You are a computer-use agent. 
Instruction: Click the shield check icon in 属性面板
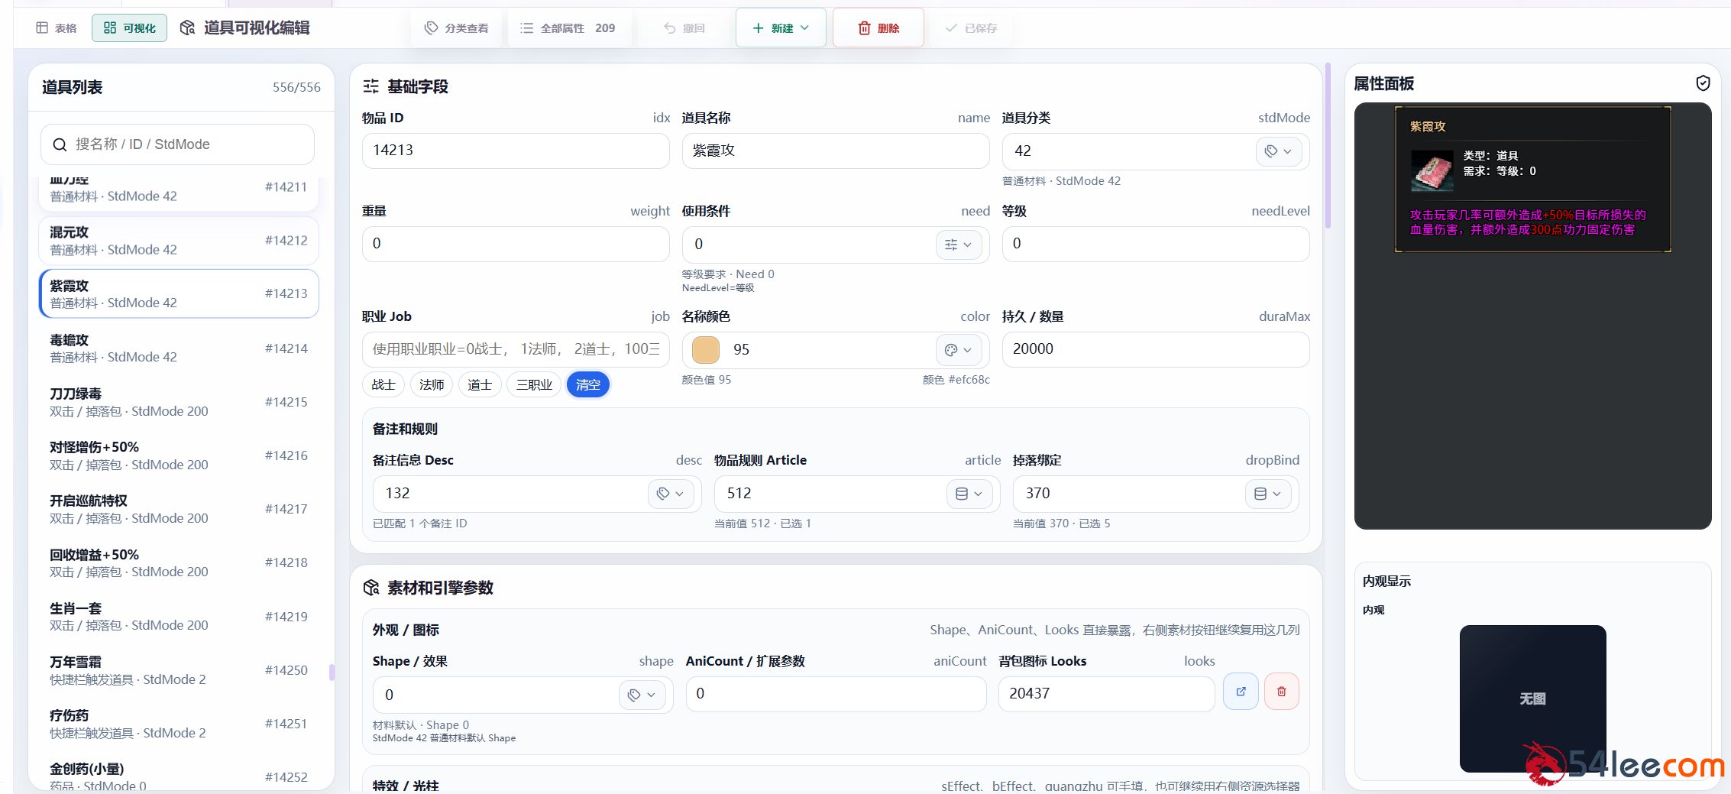(1703, 83)
